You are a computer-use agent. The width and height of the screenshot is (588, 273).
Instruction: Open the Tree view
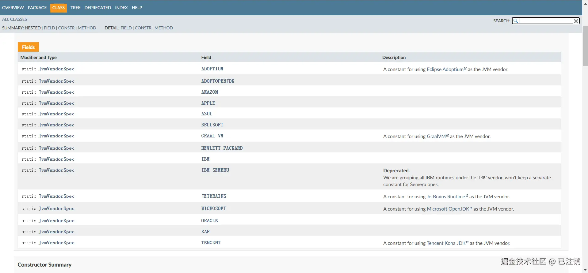[x=75, y=8]
